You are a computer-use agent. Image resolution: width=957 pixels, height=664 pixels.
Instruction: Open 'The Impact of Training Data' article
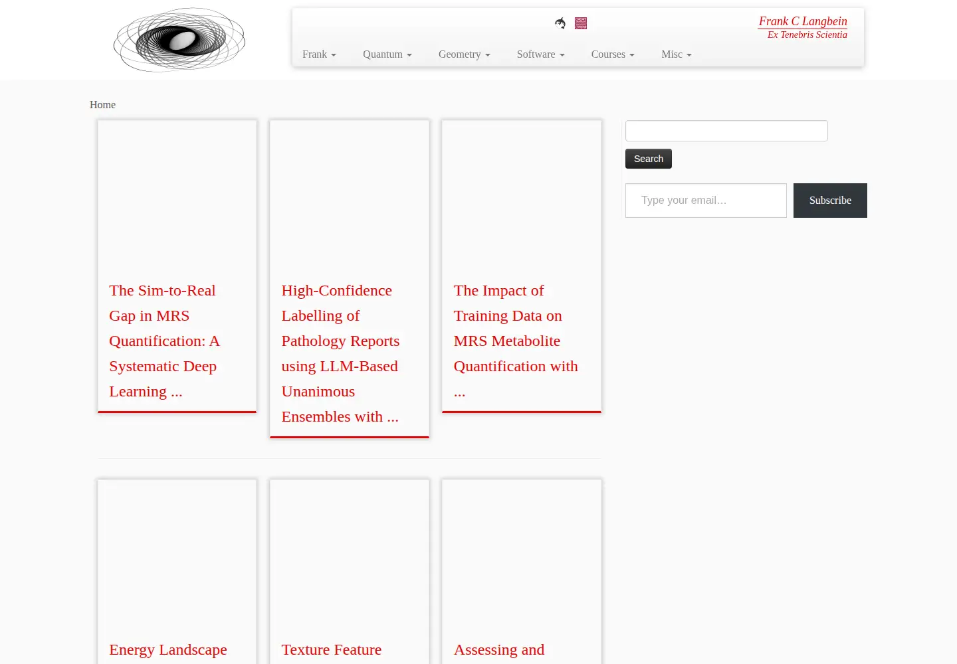pyautogui.click(x=516, y=341)
